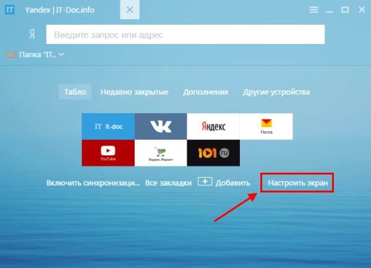Open the YouTube tile
Screen dimensions: 371x268
point(108,152)
